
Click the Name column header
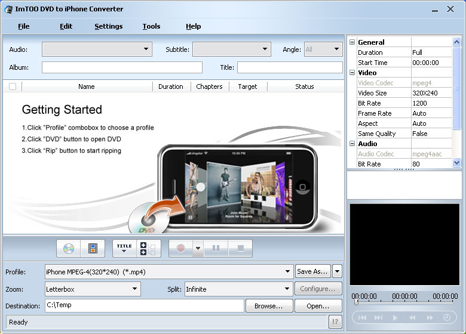(x=87, y=86)
